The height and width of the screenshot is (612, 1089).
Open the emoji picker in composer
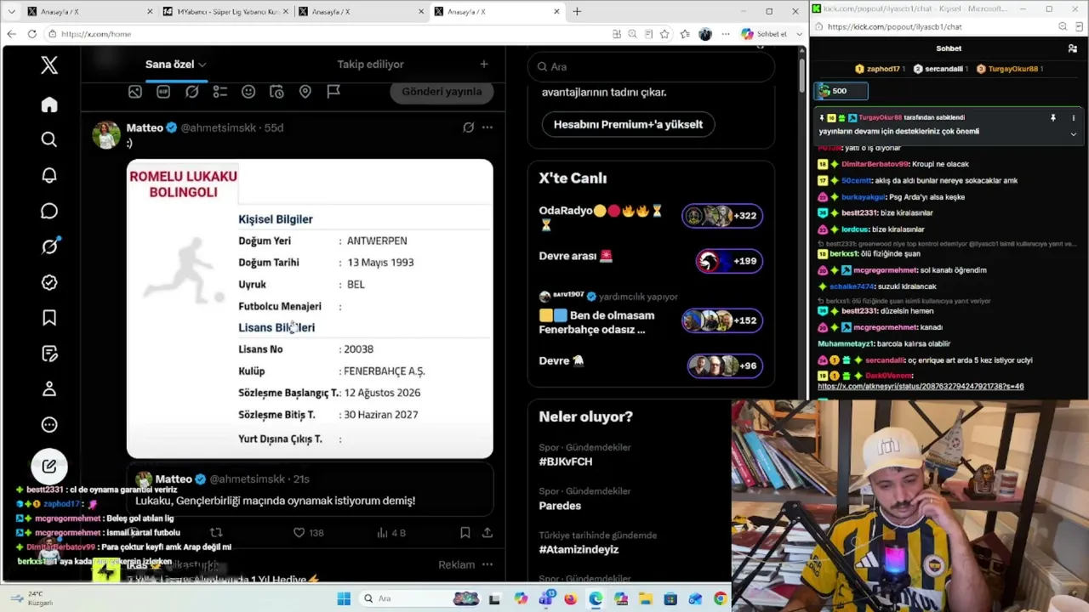(248, 92)
